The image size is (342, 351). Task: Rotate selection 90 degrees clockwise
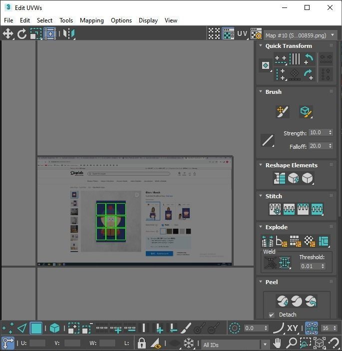(x=309, y=74)
